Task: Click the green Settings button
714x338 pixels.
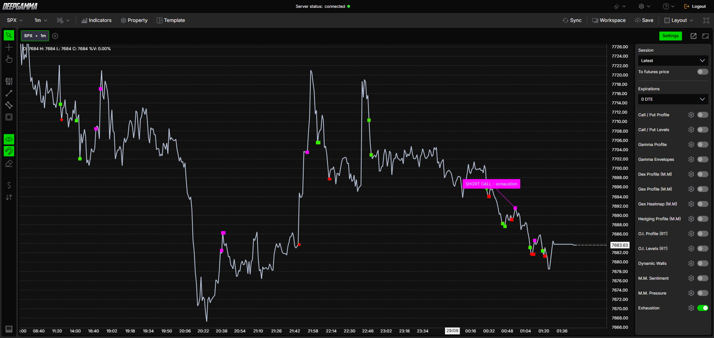Action: (x=670, y=36)
